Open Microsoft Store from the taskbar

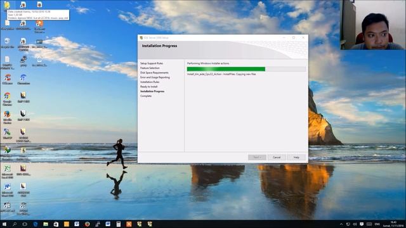coord(56,224)
